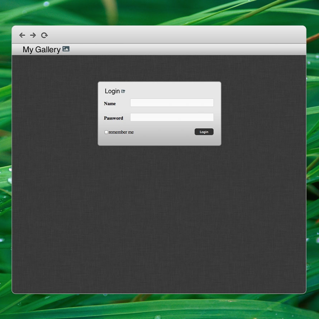Open the My Gallery title link
The width and height of the screenshot is (319, 319).
(x=42, y=49)
